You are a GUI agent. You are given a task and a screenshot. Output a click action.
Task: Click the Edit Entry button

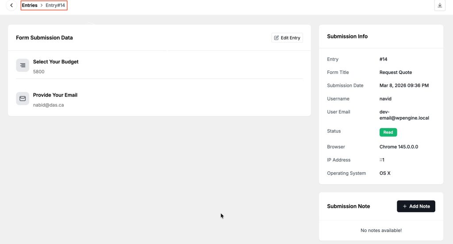pos(287,38)
